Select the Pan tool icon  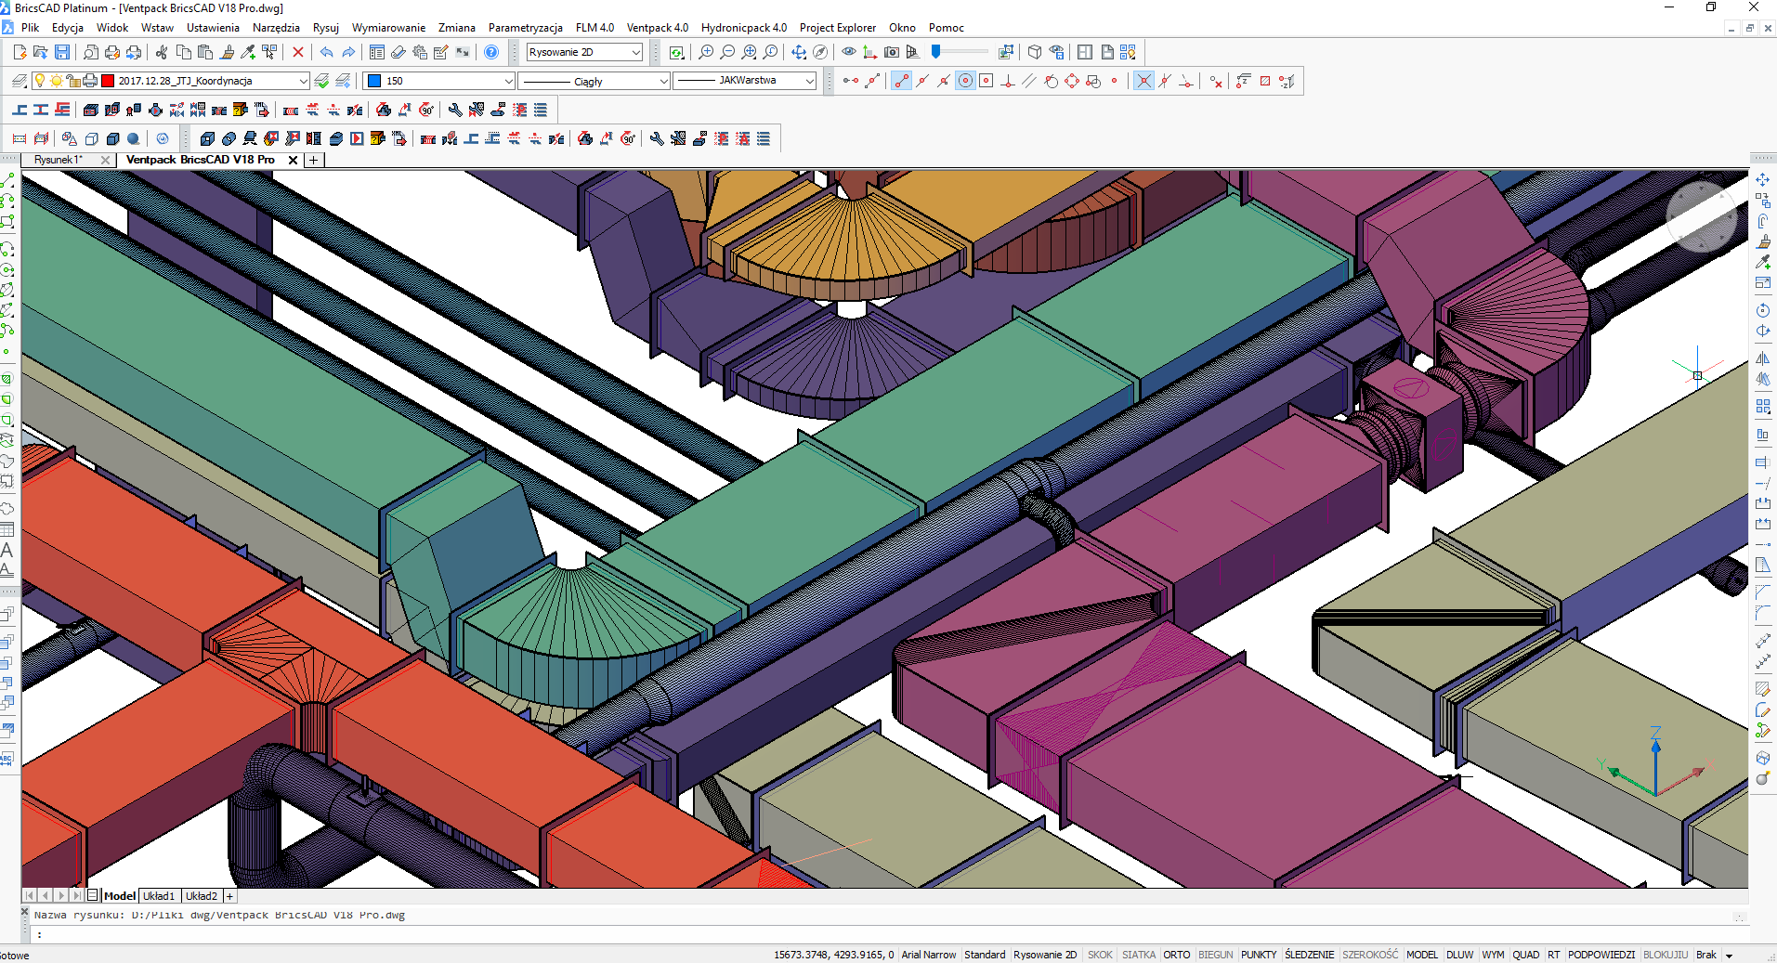pyautogui.click(x=798, y=52)
